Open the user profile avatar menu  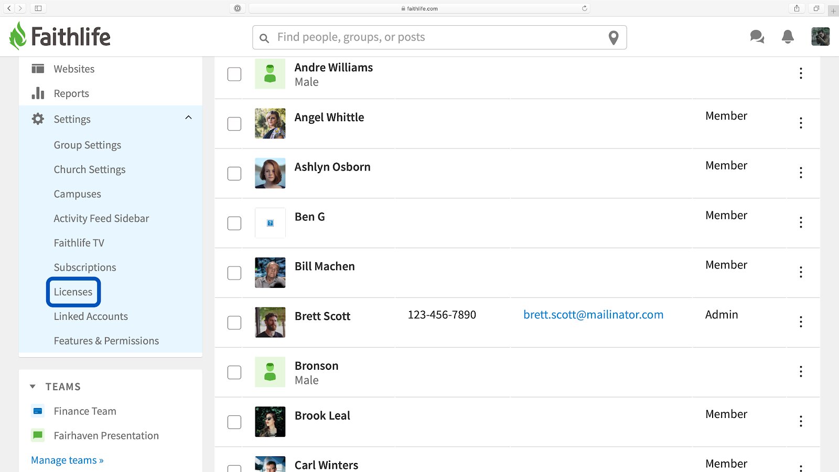click(x=820, y=37)
